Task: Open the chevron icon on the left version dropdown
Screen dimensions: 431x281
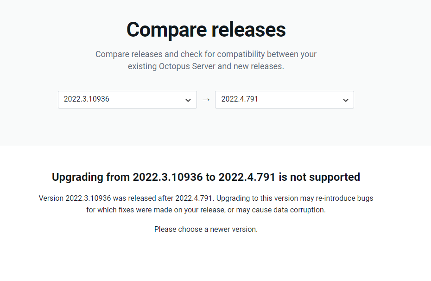Action: click(x=188, y=100)
